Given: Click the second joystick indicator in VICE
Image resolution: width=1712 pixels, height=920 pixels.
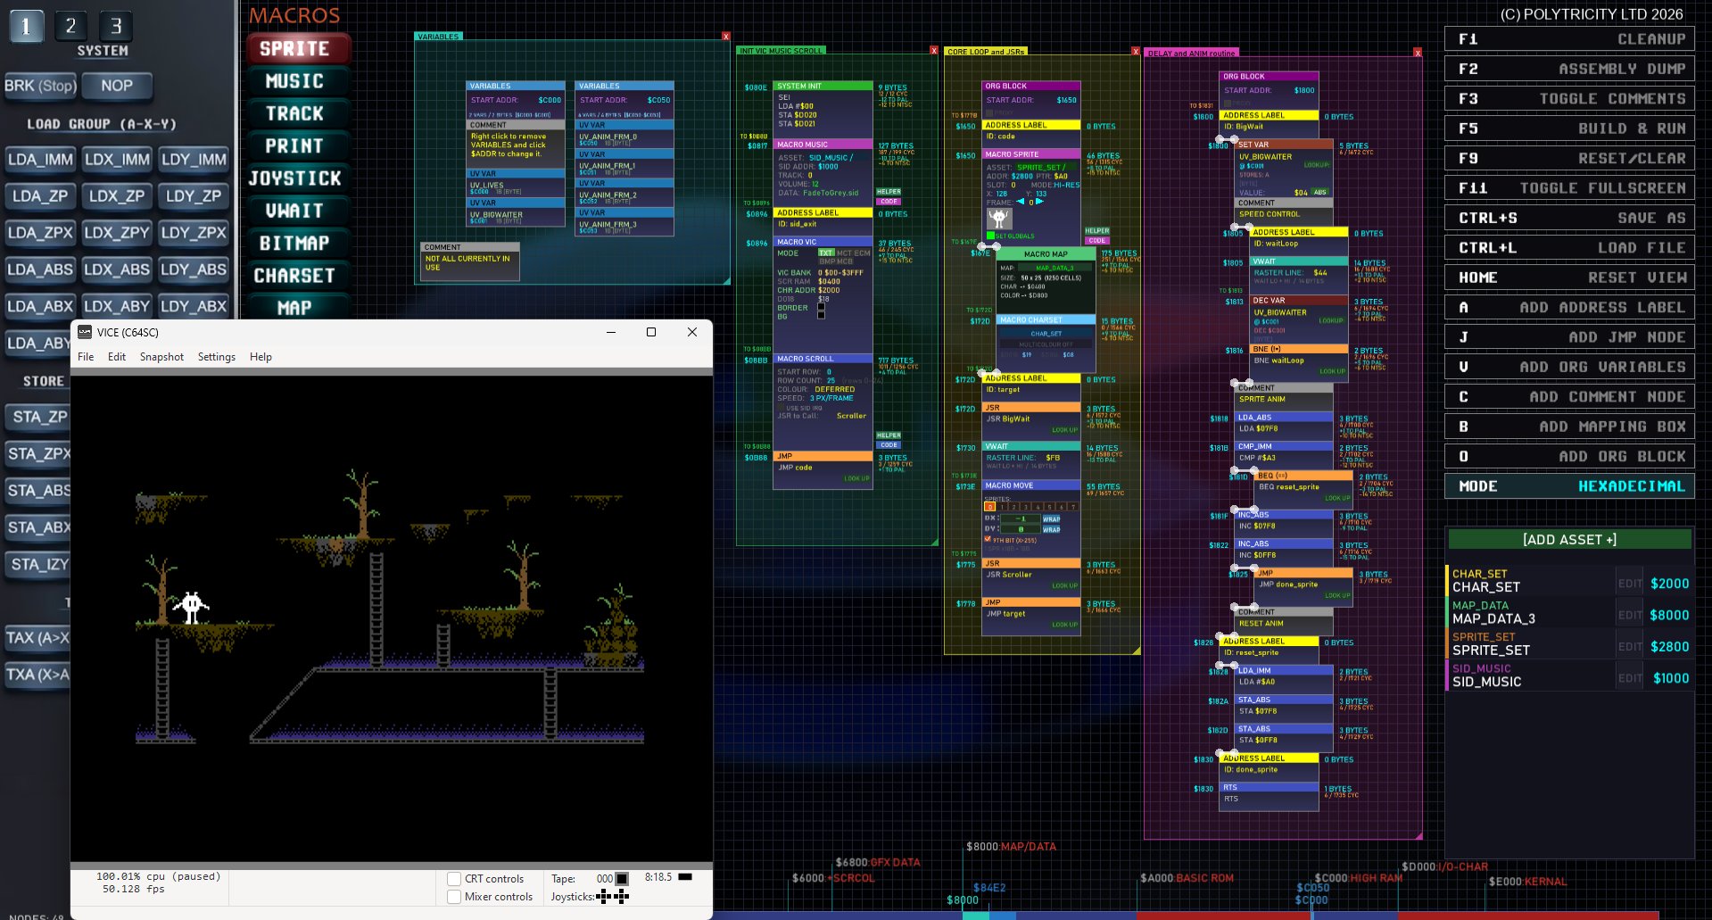Looking at the screenshot, I should click(622, 896).
